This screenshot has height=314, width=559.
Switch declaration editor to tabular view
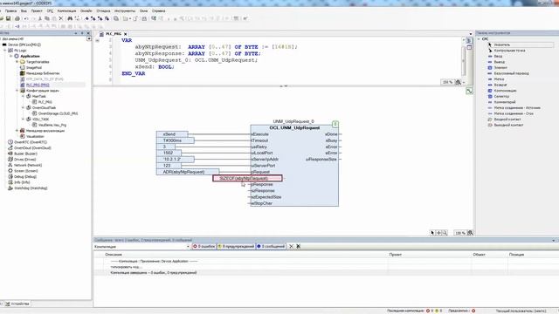(x=469, y=47)
